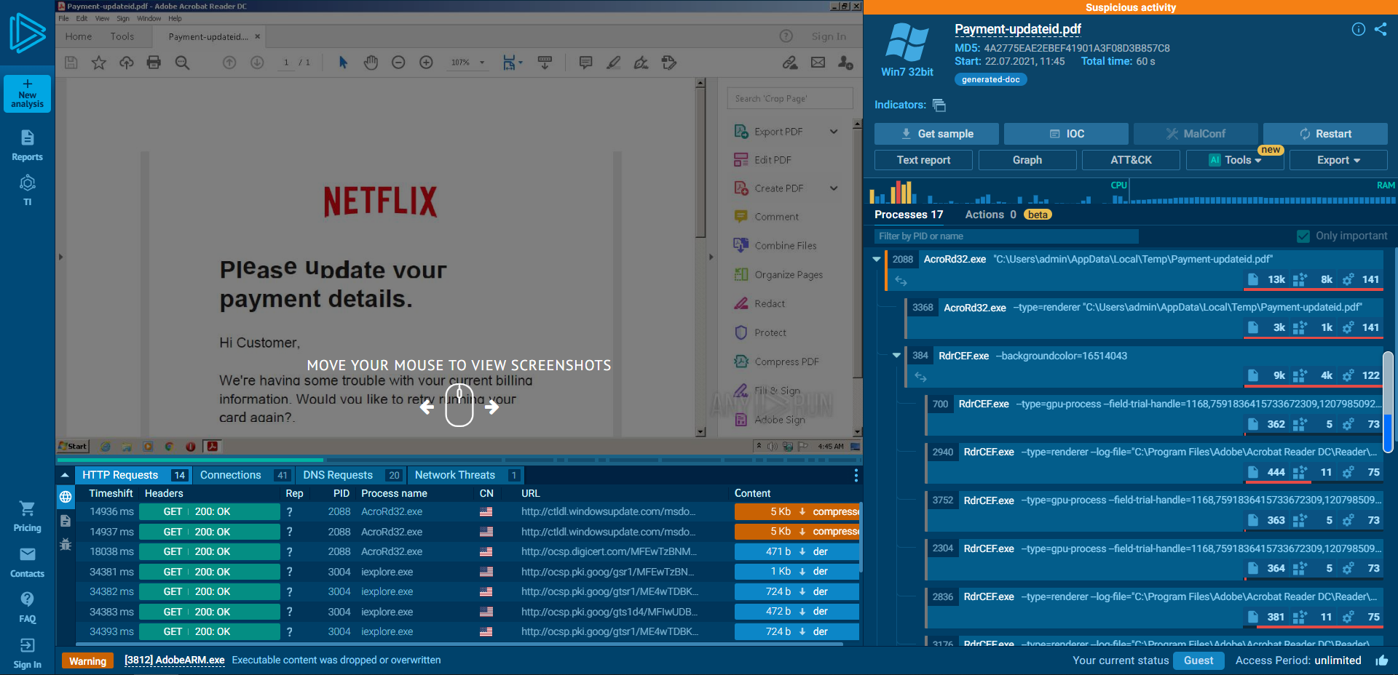Click the ANY.RUN logo icon
The width and height of the screenshot is (1398, 675).
coord(28,33)
